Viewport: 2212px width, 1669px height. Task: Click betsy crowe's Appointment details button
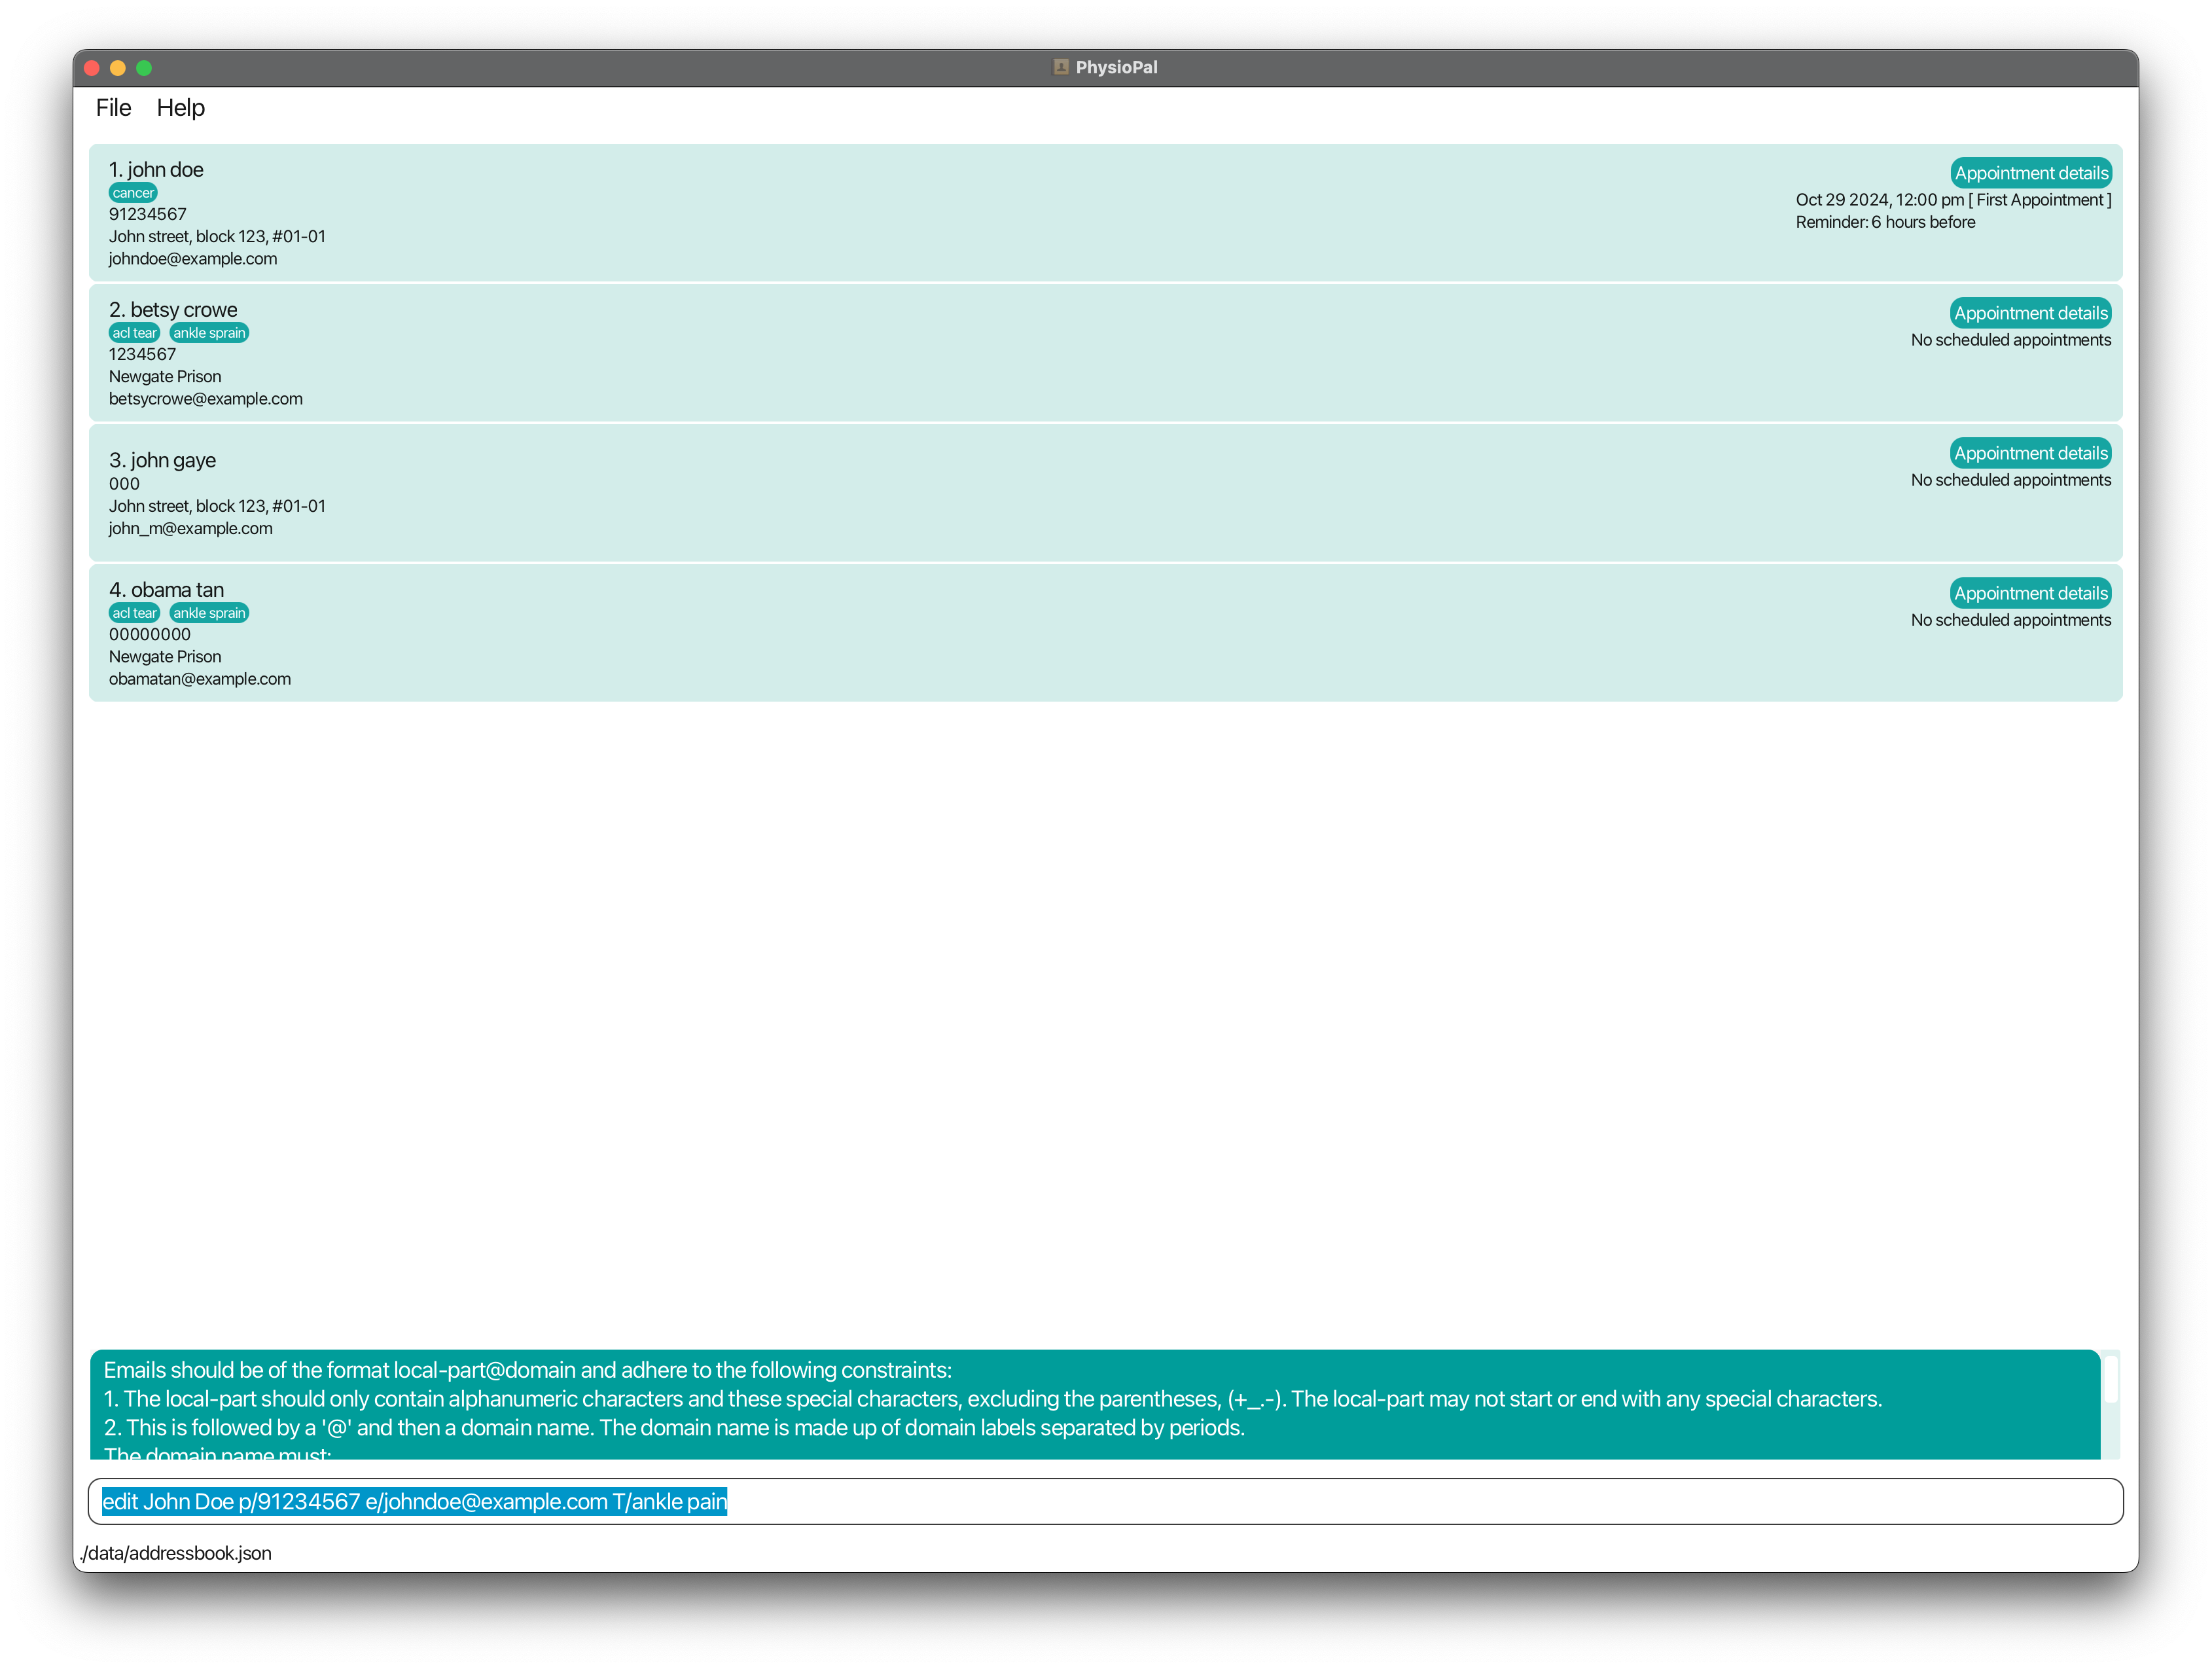click(x=2030, y=313)
